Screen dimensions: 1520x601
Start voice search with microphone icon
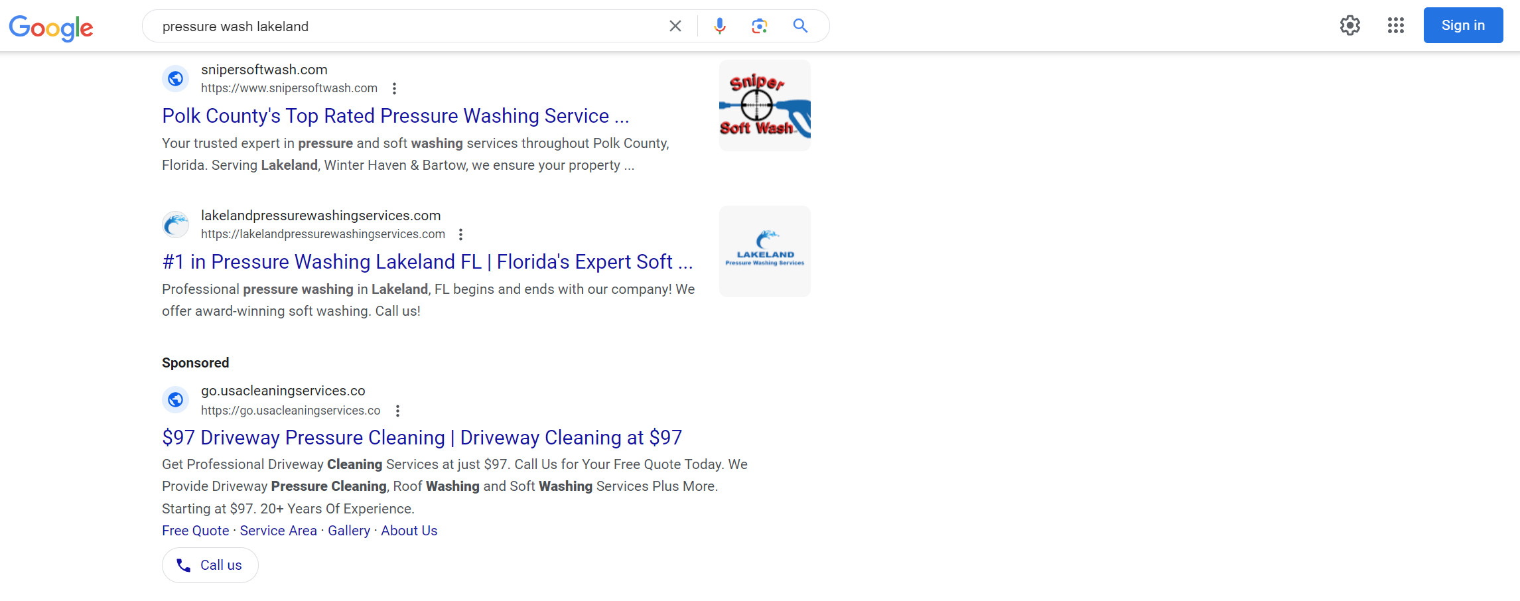coord(720,26)
